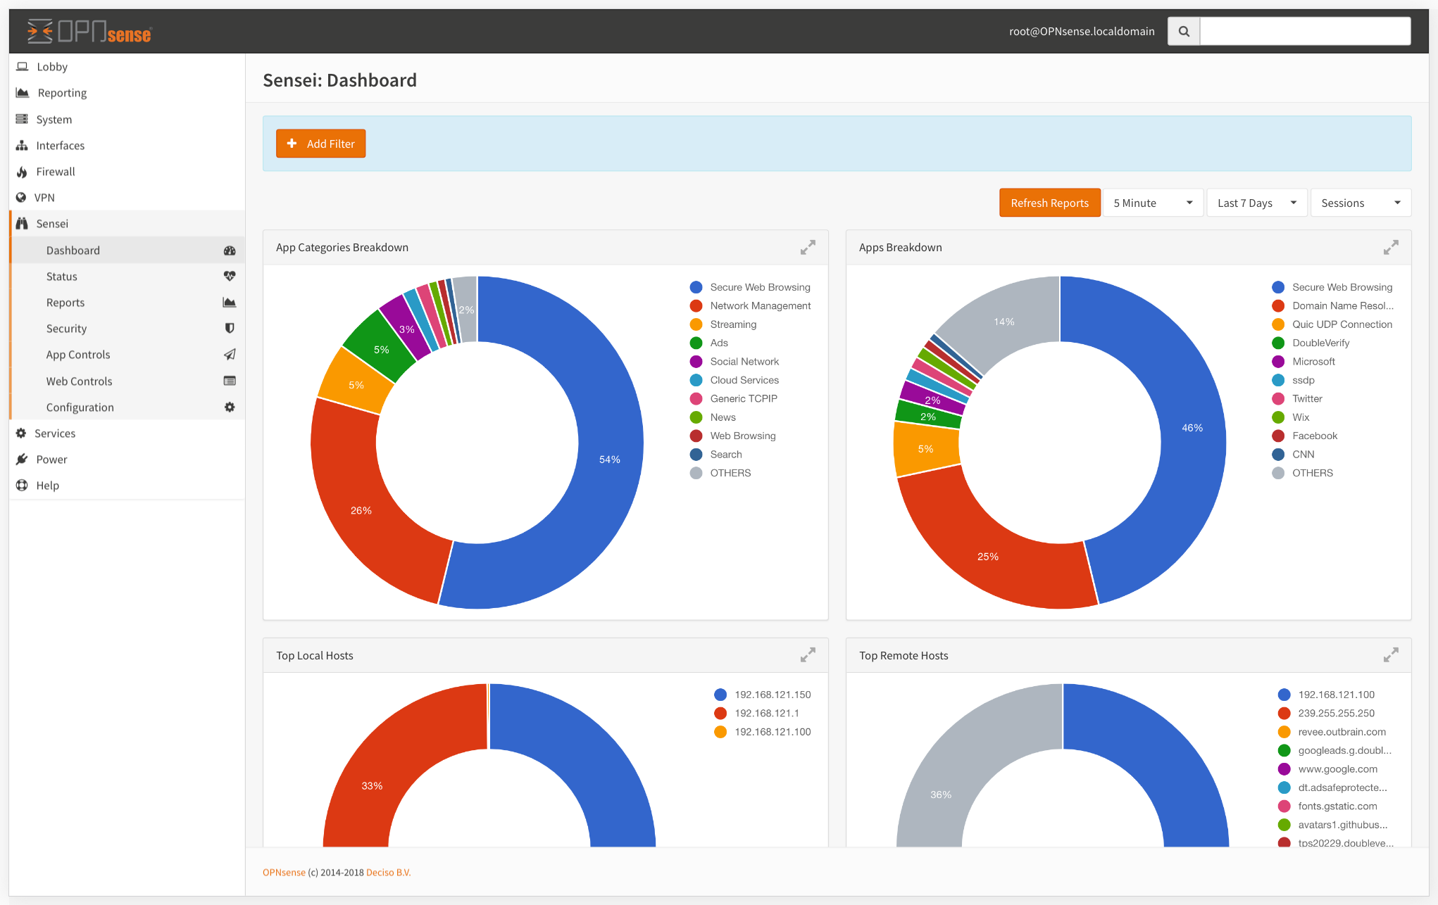Open the Sessions metric dropdown
This screenshot has width=1438, height=905.
pyautogui.click(x=1361, y=203)
